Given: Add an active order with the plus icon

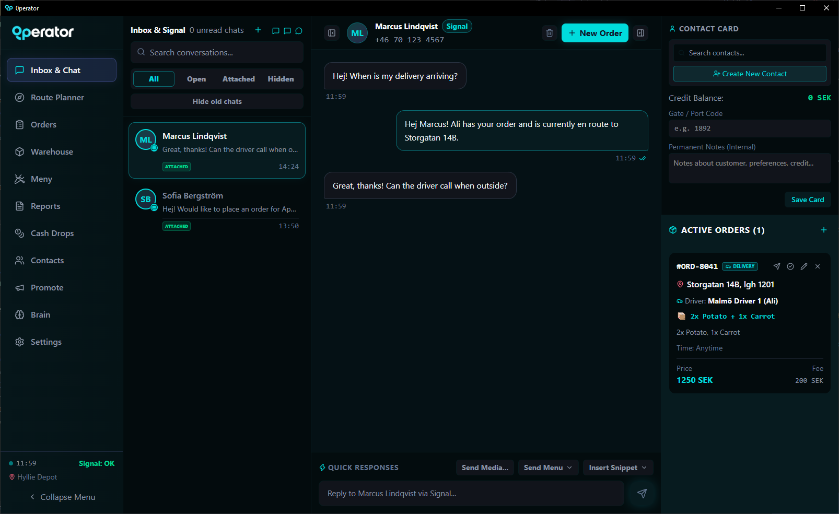Looking at the screenshot, I should point(824,230).
